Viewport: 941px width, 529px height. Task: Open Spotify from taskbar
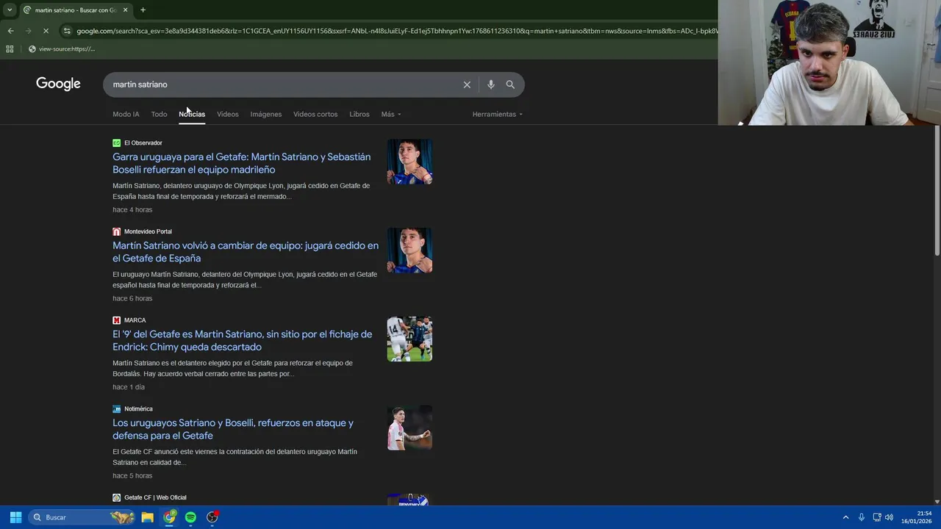click(190, 517)
